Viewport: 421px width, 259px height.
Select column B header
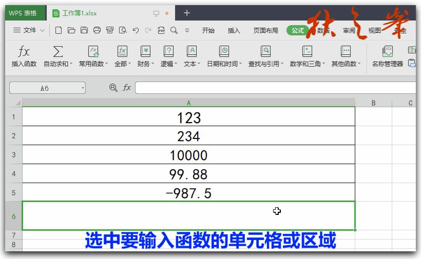click(x=373, y=103)
